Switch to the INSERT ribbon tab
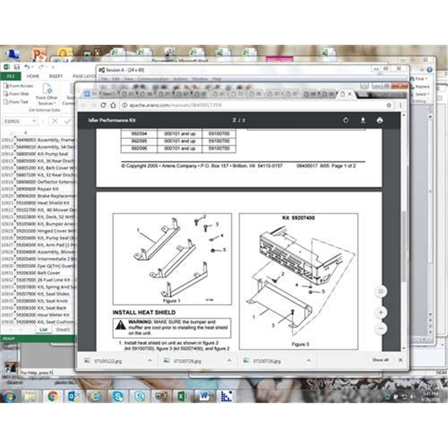This screenshot has height=448, width=448. point(56,76)
